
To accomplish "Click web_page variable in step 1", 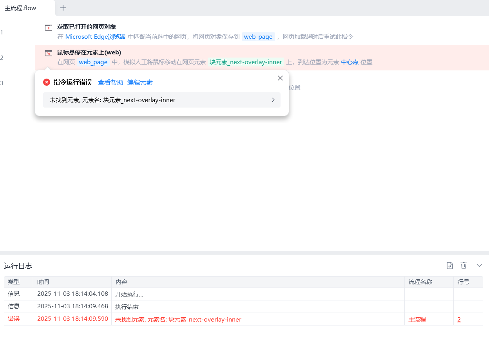I will [x=258, y=37].
